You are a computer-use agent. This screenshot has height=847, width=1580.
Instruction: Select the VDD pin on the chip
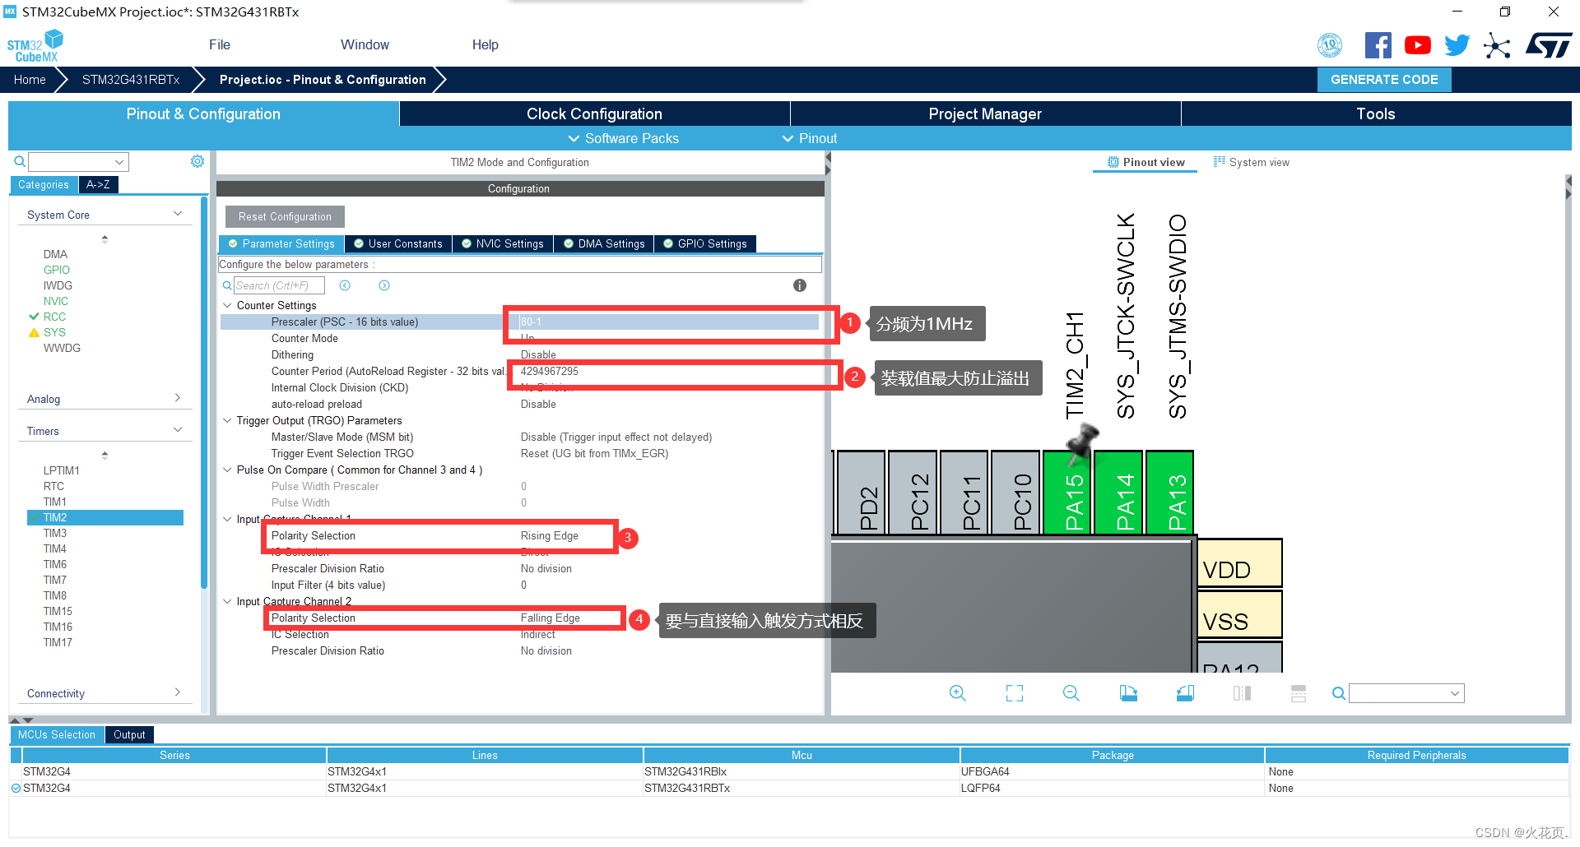[x=1240, y=563]
